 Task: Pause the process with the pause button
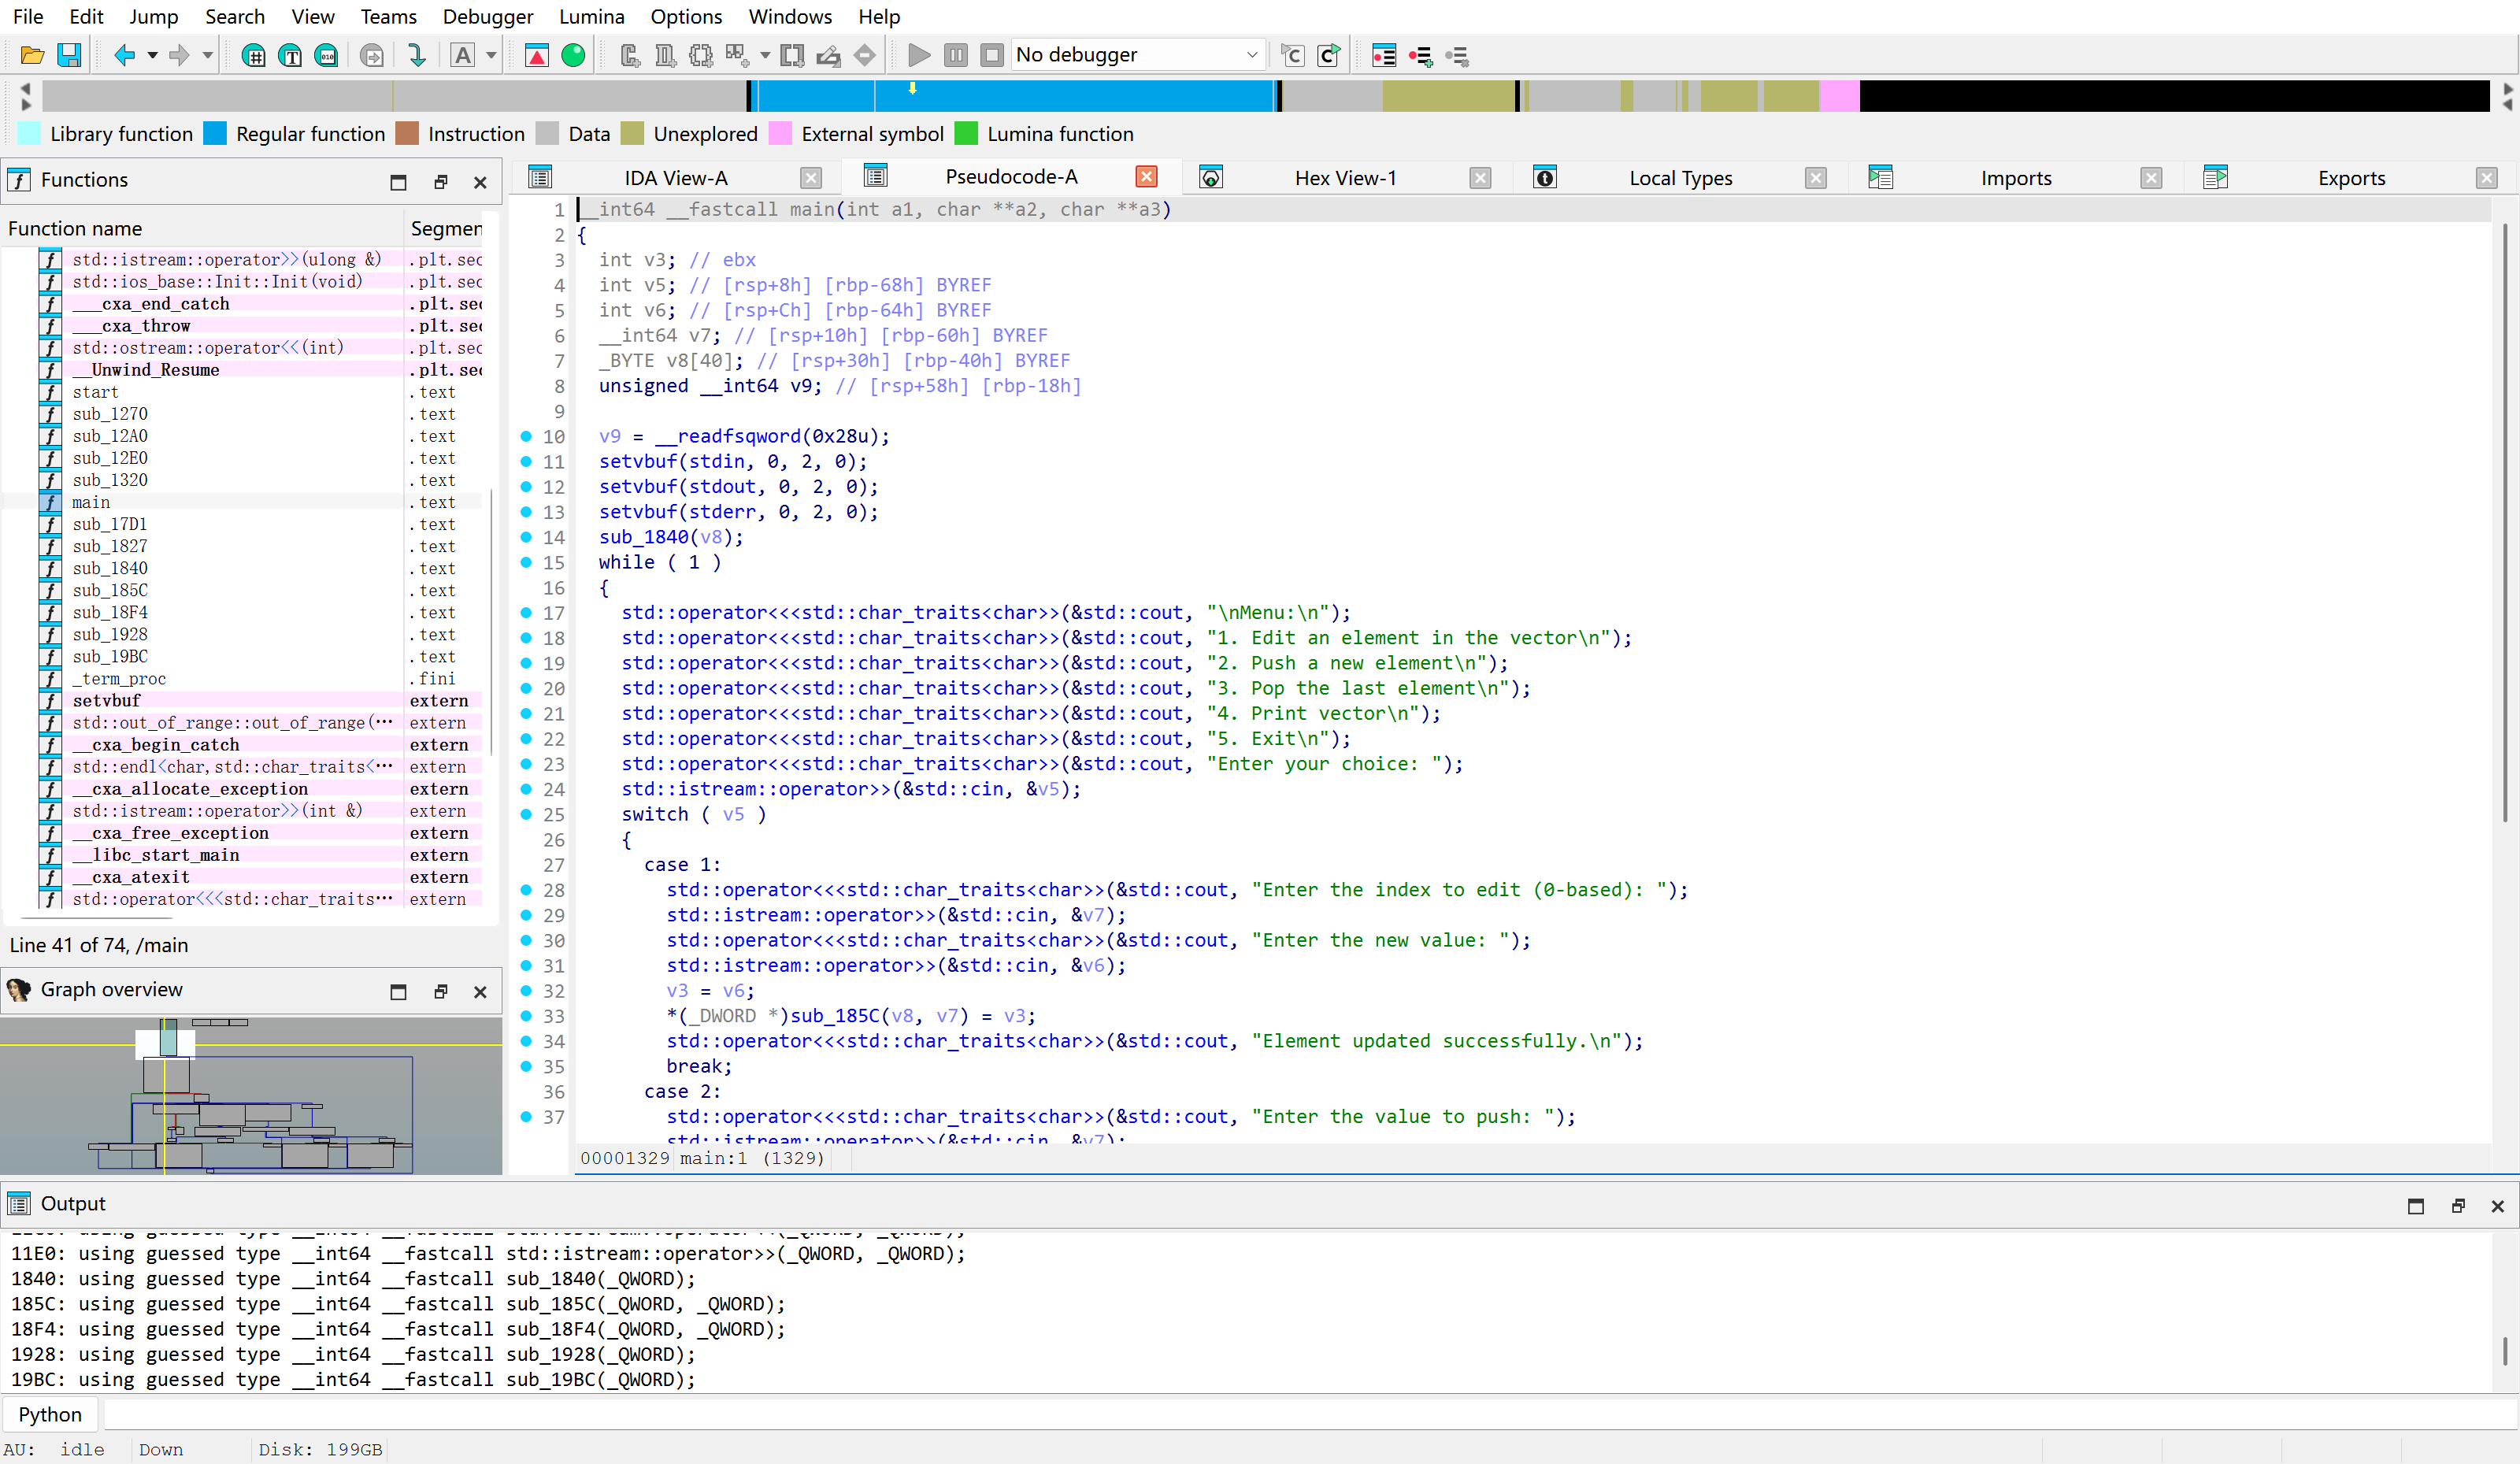click(956, 55)
